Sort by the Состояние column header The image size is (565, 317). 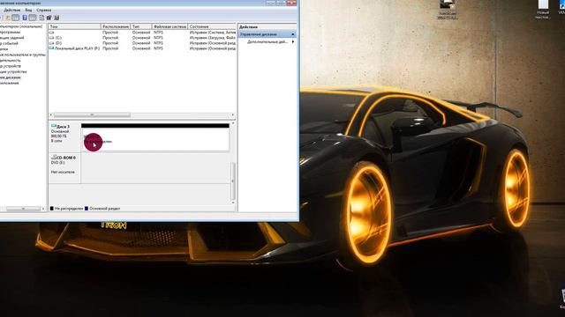click(212, 26)
